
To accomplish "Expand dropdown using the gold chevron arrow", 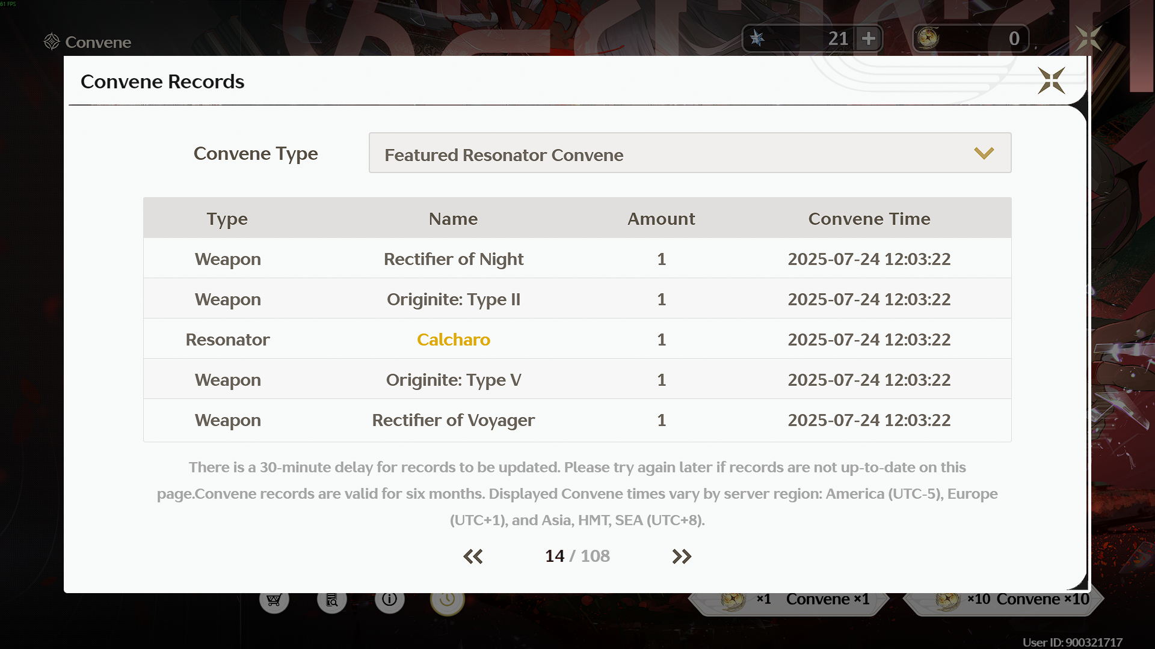I will [984, 153].
